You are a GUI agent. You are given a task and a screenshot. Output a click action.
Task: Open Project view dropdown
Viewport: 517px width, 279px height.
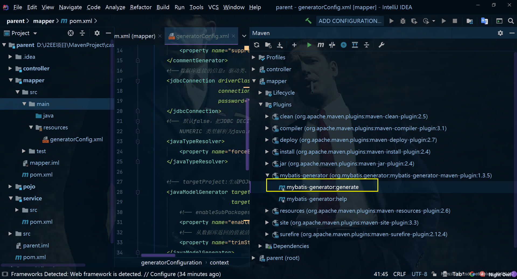coord(35,33)
